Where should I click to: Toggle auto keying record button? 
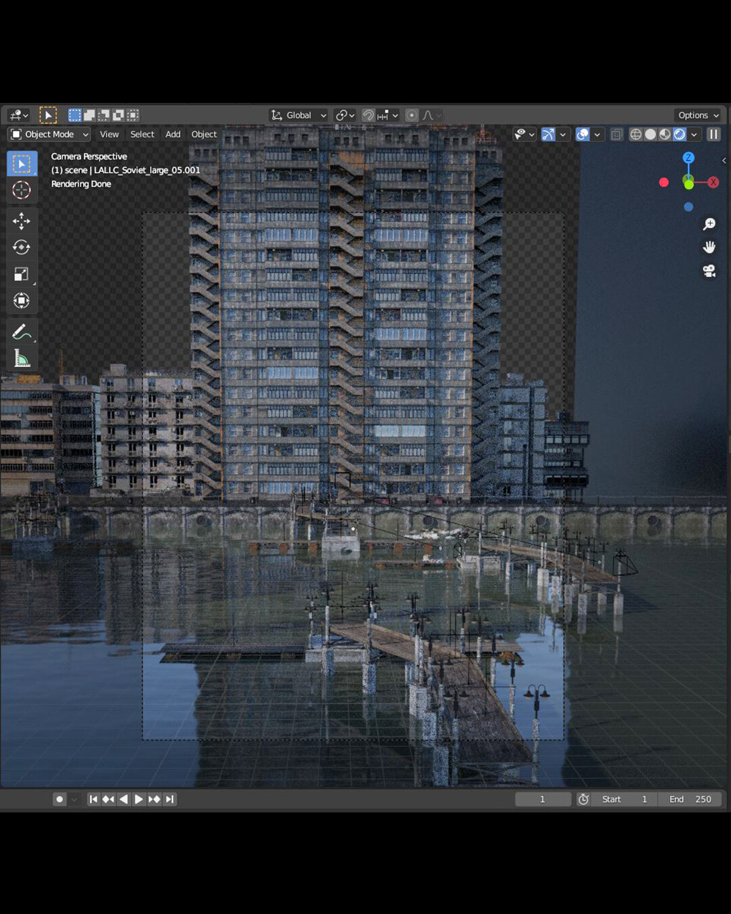coord(60,800)
